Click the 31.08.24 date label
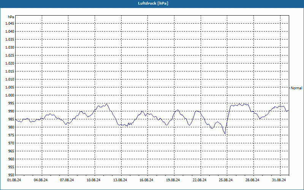The image size is (304, 190). (x=279, y=180)
